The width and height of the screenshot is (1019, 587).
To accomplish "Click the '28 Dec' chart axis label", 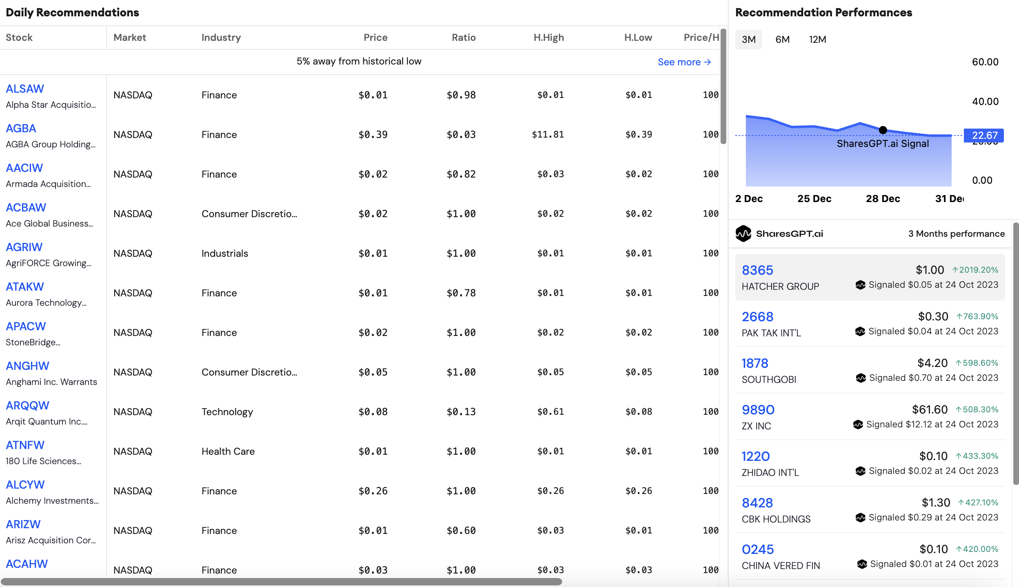I will coord(883,199).
